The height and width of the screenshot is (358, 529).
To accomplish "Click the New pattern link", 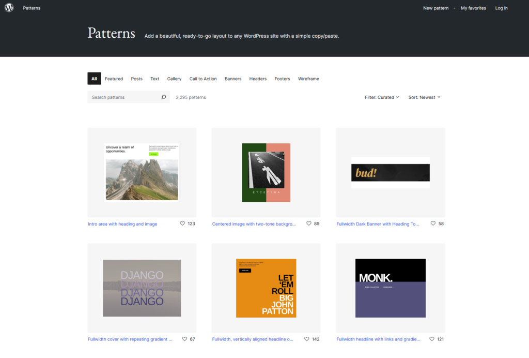I will (x=436, y=8).
